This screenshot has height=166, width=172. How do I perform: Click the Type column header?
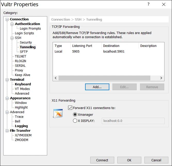coord(62,46)
